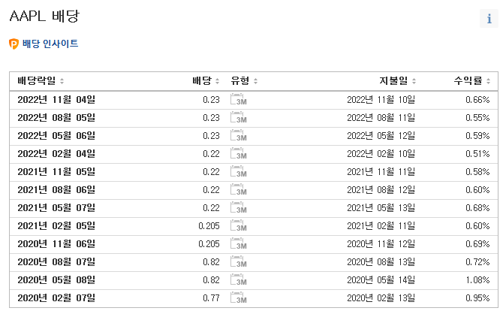Sort by 유형 column header
Screen dimensions: 503x311
(x=244, y=81)
